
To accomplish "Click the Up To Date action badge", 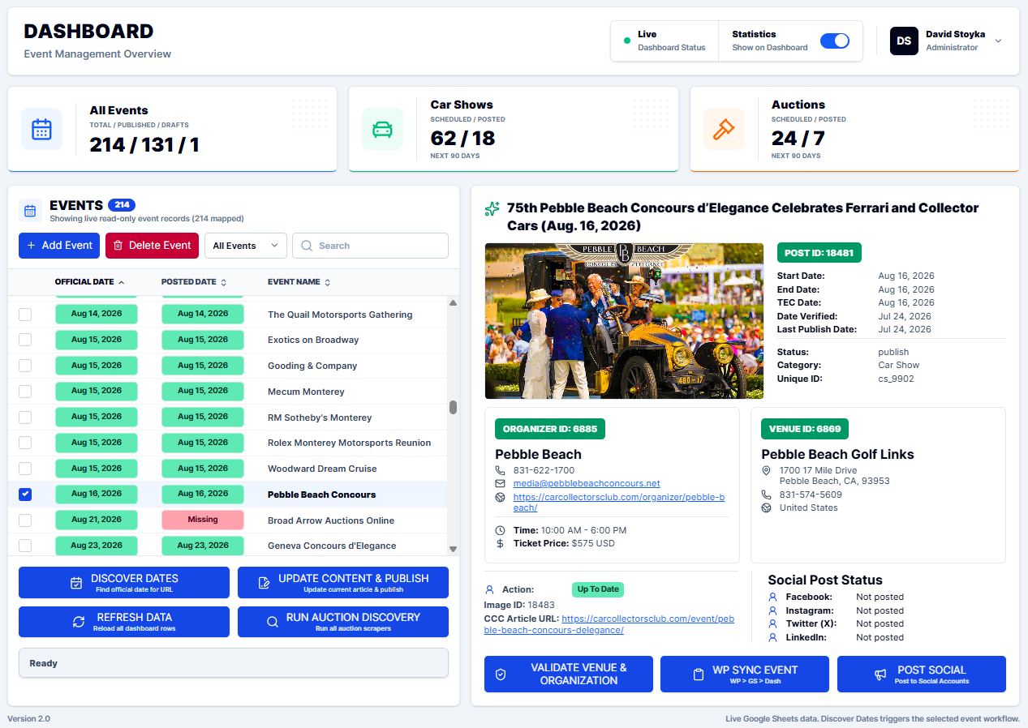I will (598, 589).
